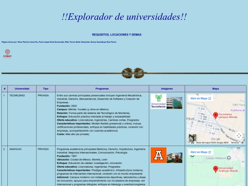The width and height of the screenshot is (248, 186).
Task: Click the Tipo column header
Action: pyautogui.click(x=46, y=89)
